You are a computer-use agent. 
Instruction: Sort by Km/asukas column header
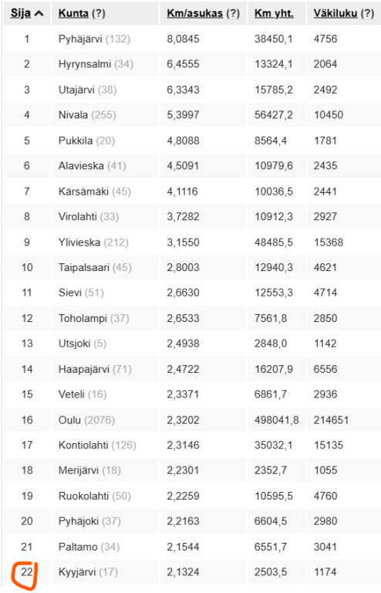coord(195,13)
